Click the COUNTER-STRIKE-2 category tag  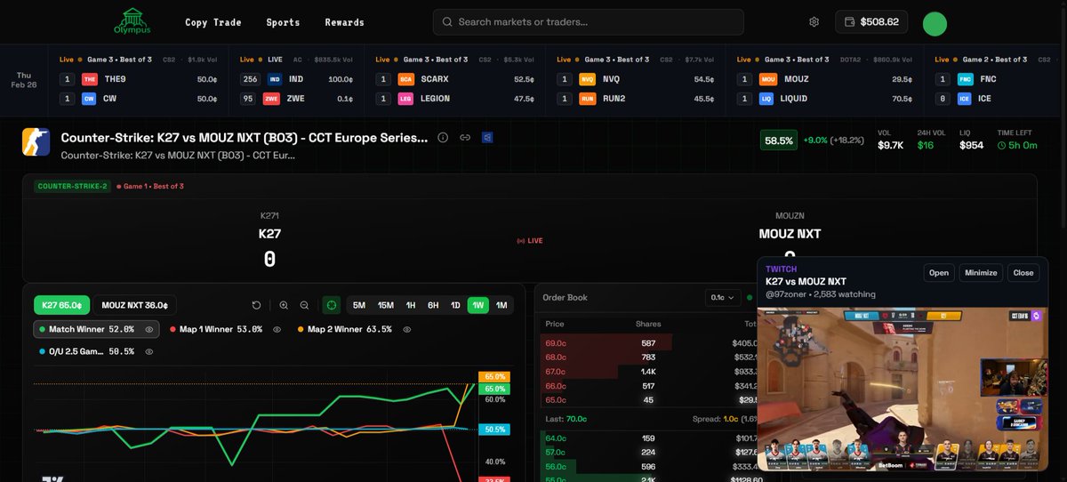(72, 186)
